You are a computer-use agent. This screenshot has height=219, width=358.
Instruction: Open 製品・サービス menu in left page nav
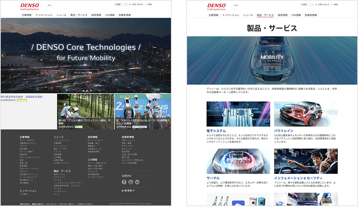pos(79,15)
